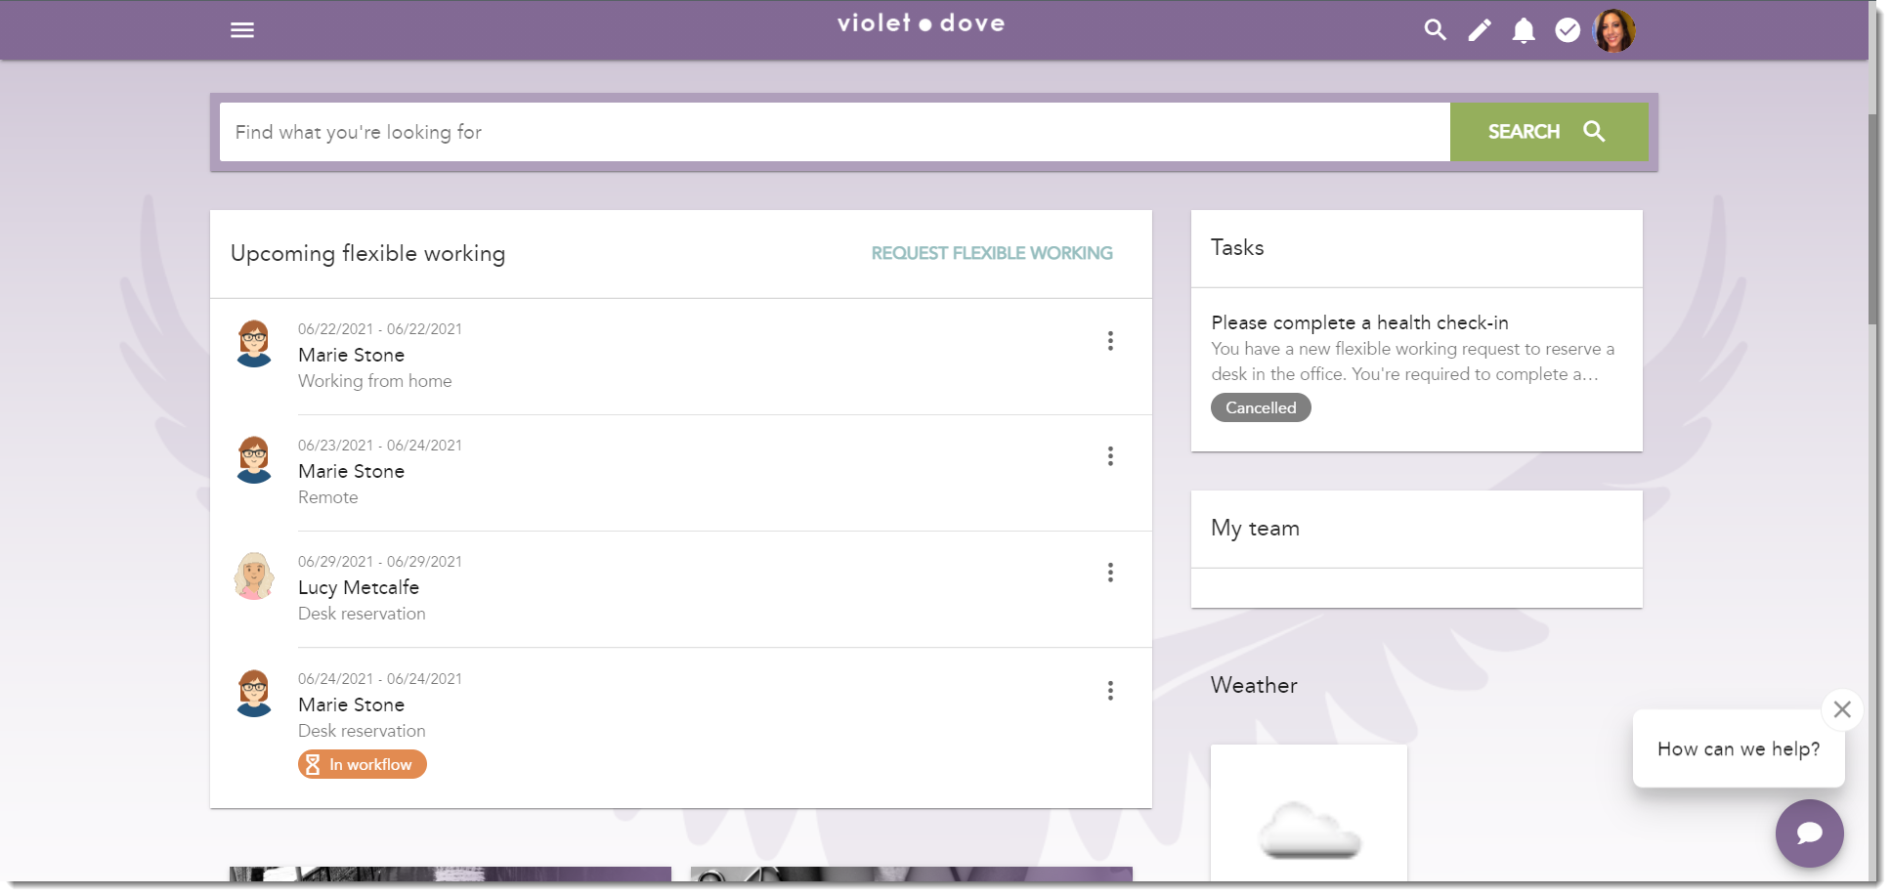Open options menu for Lucy Metcalfe entry
Image resolution: width=1891 pixels, height=896 pixels.
point(1110,573)
